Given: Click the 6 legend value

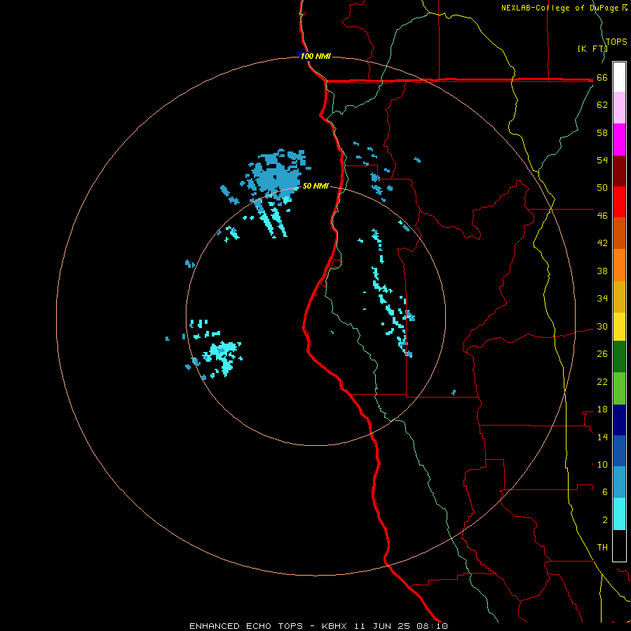Looking at the screenshot, I should 605,492.
